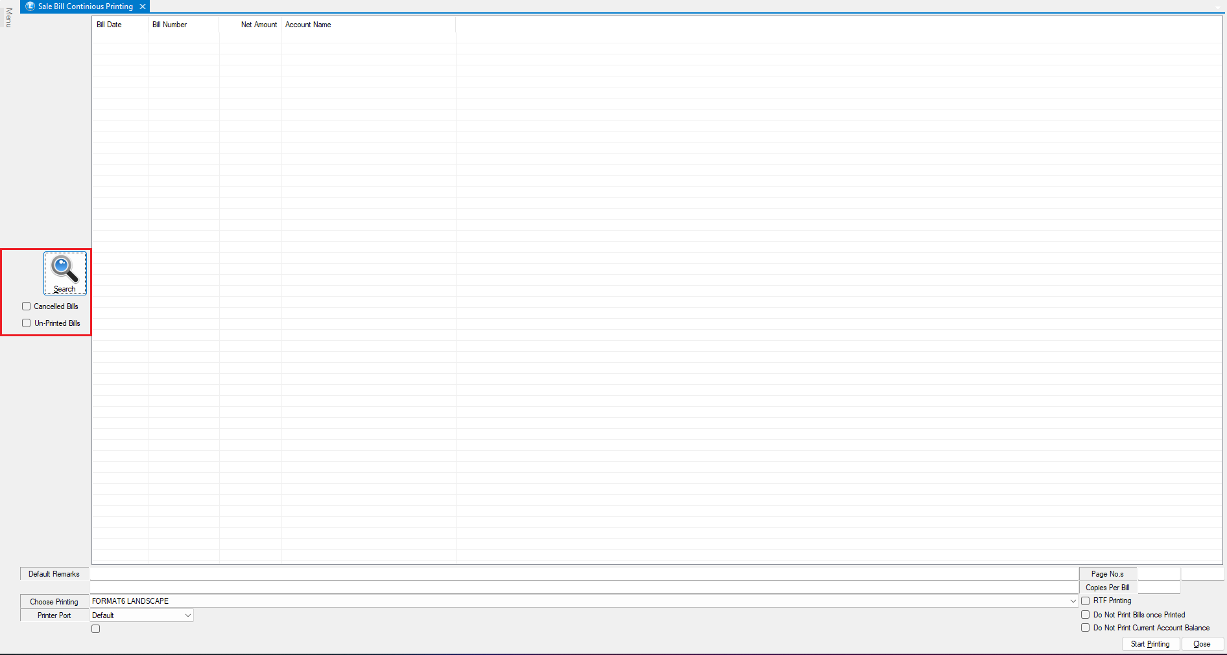Click the Page No.s input field
The width and height of the screenshot is (1227, 655).
point(1158,574)
